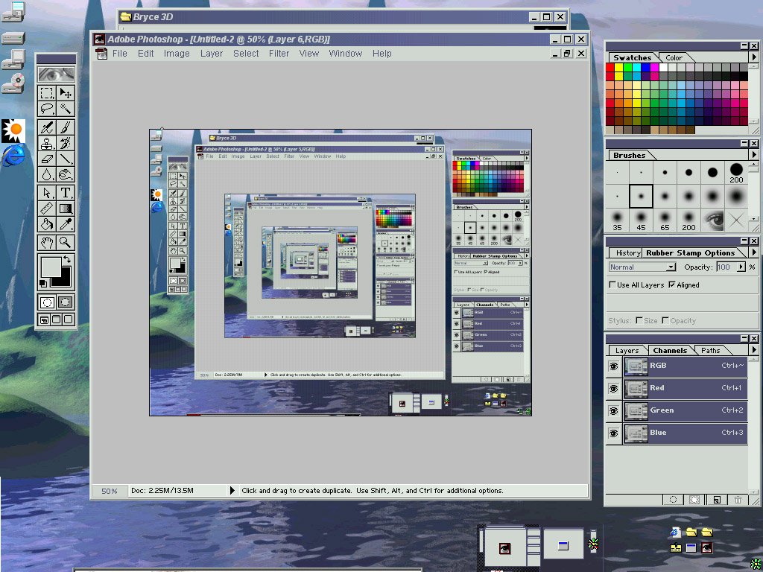The height and width of the screenshot is (572, 763).
Task: Click the Channels palette trash button
Action: (738, 500)
